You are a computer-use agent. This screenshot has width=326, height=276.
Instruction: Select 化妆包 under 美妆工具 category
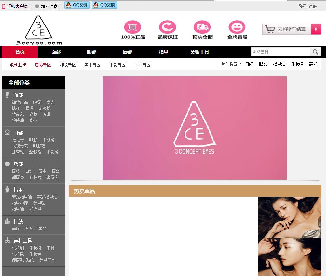35,254
